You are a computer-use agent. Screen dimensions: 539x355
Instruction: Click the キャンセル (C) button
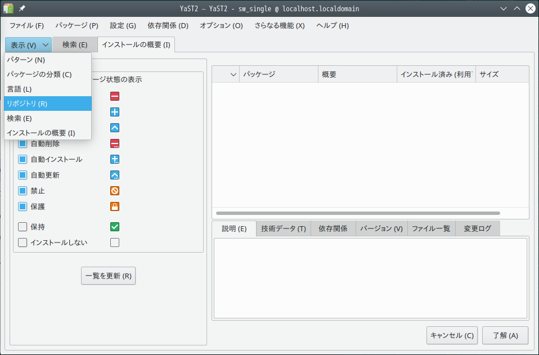[452, 335]
